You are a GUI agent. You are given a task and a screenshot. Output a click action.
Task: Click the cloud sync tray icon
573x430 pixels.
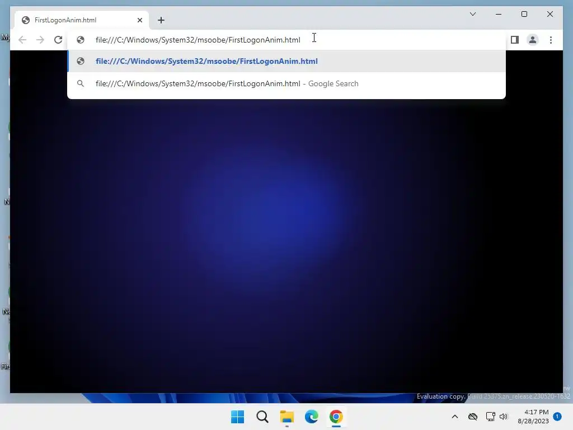click(473, 417)
